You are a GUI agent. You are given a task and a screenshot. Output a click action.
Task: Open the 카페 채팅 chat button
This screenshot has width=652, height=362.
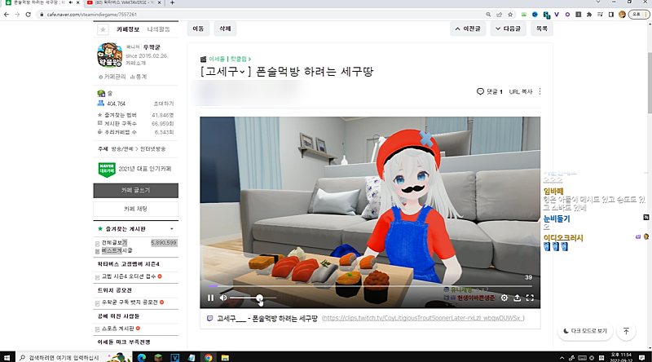click(x=135, y=209)
